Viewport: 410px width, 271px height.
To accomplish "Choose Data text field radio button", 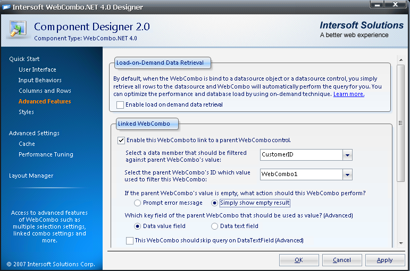I will pyautogui.click(x=214, y=226).
